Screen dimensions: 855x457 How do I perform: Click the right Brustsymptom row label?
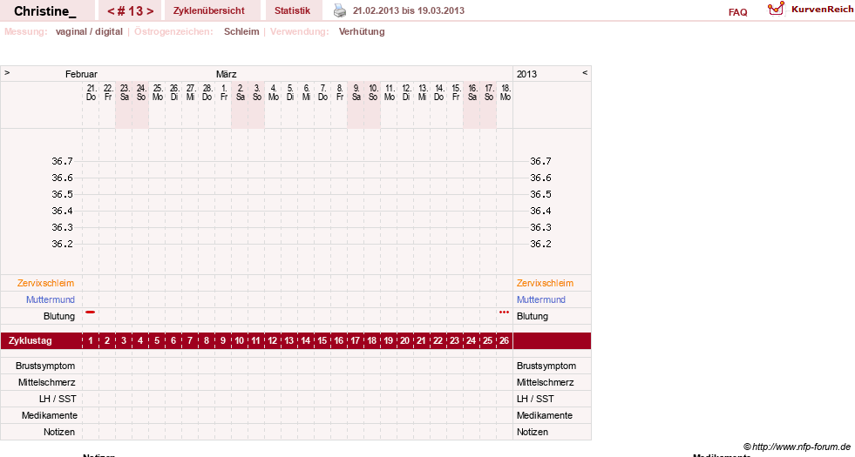point(546,366)
